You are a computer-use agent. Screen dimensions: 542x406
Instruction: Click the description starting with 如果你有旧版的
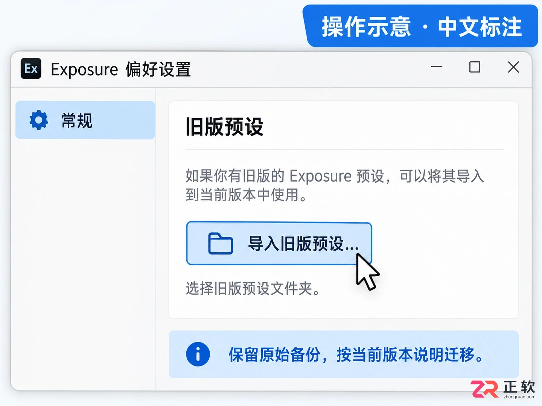[x=335, y=185]
